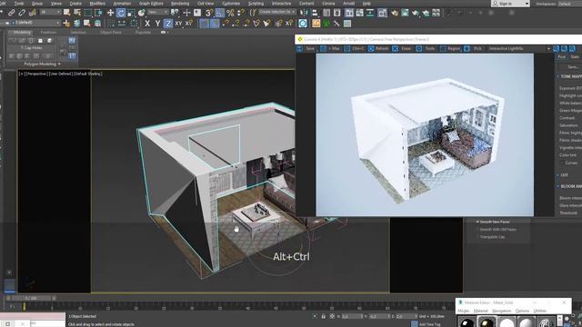The width and height of the screenshot is (582, 327).
Task: Click the Mirror tool icon
Action: coord(304,13)
